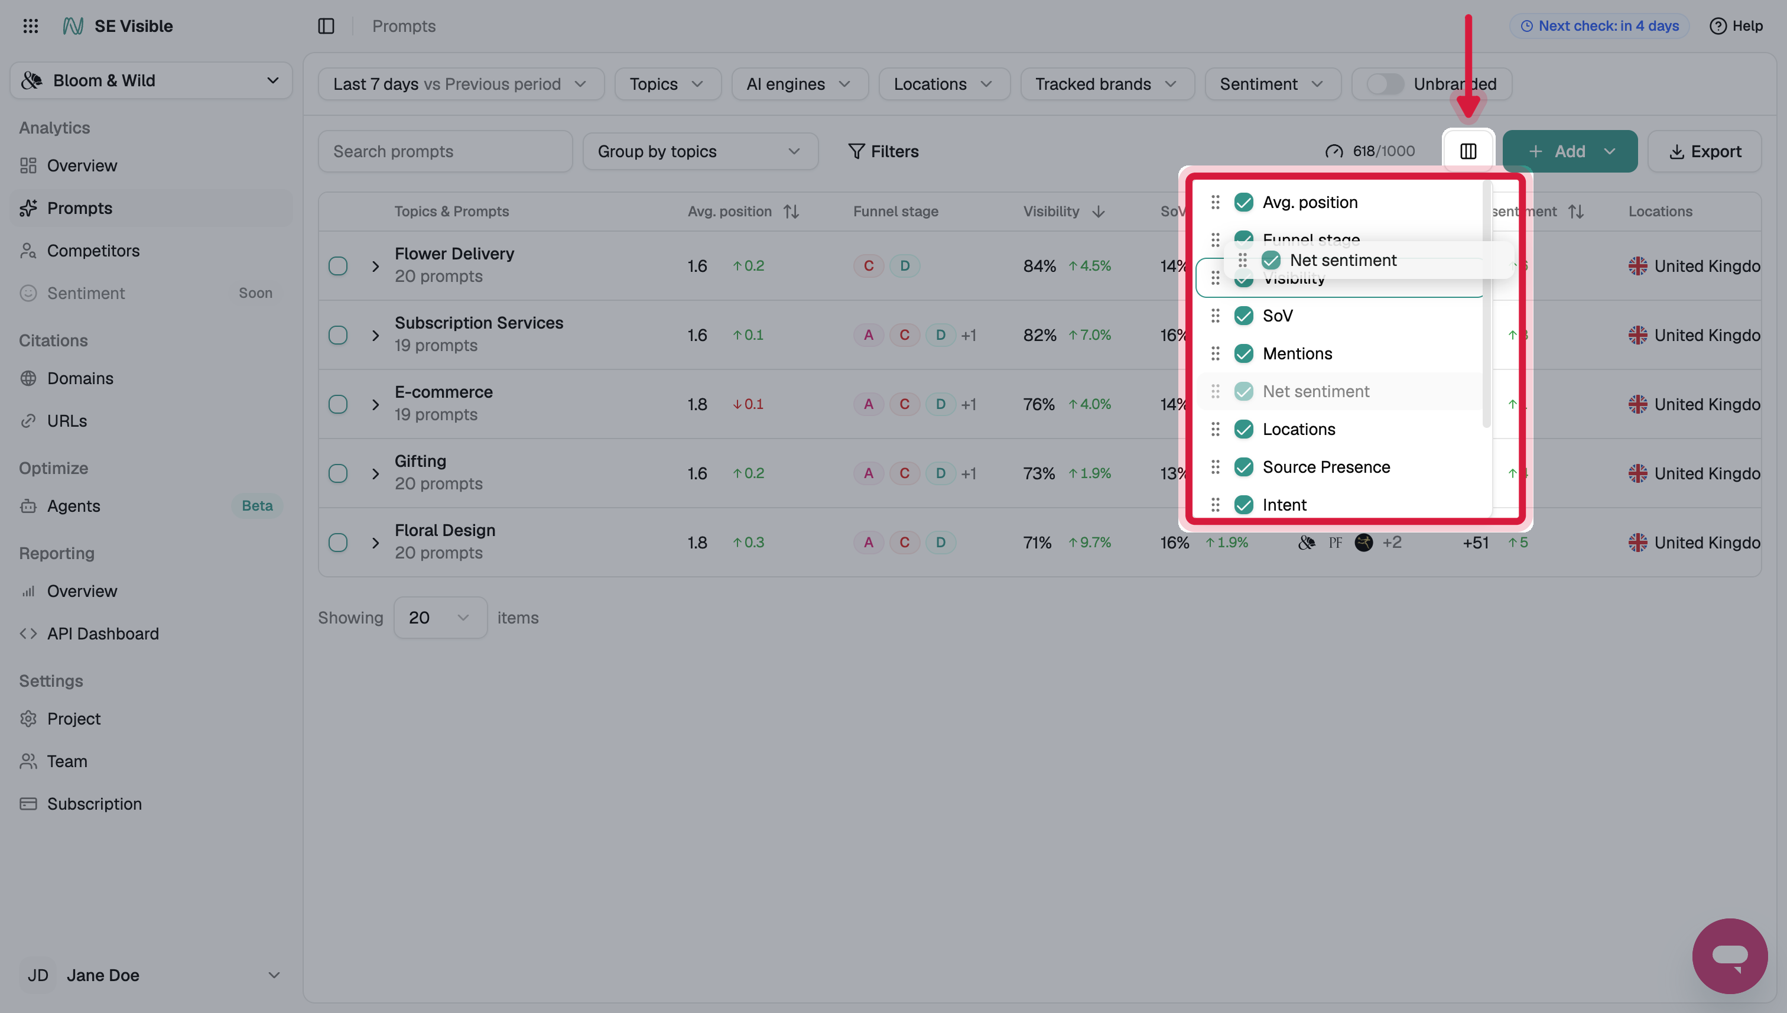
Task: Sort Visibility column descending arrow
Action: tap(1099, 212)
